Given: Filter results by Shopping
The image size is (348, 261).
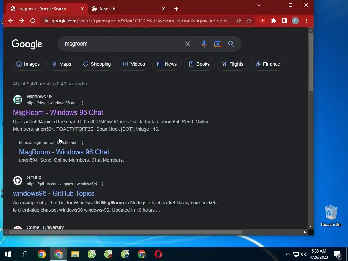Looking at the screenshot, I should coord(97,64).
